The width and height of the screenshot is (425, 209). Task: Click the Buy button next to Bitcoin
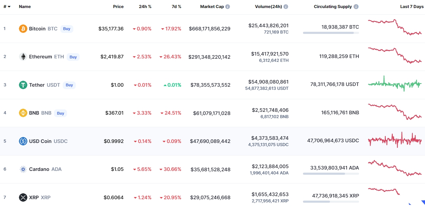(x=67, y=29)
